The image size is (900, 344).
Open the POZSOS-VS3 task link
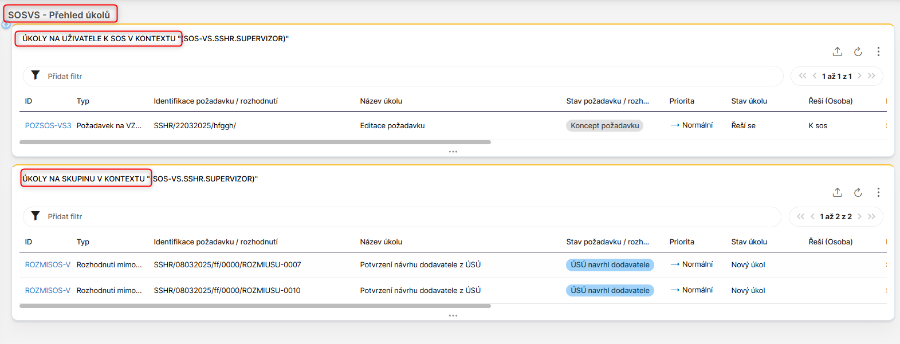[48, 125]
